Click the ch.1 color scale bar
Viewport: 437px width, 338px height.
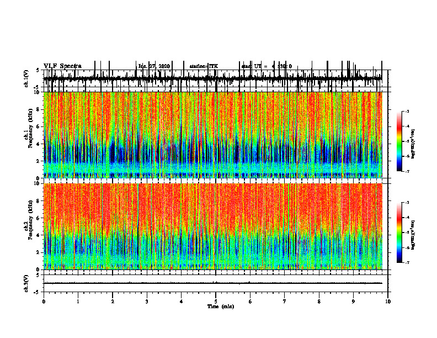coord(399,141)
